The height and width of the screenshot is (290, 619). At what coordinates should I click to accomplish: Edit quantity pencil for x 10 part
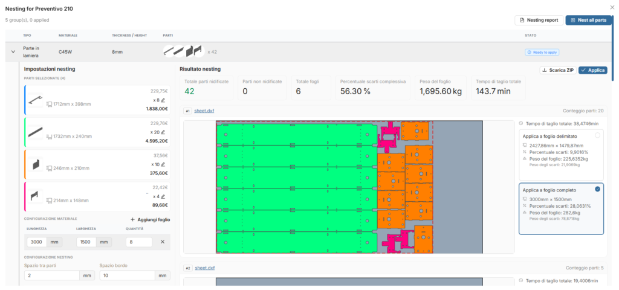163,164
